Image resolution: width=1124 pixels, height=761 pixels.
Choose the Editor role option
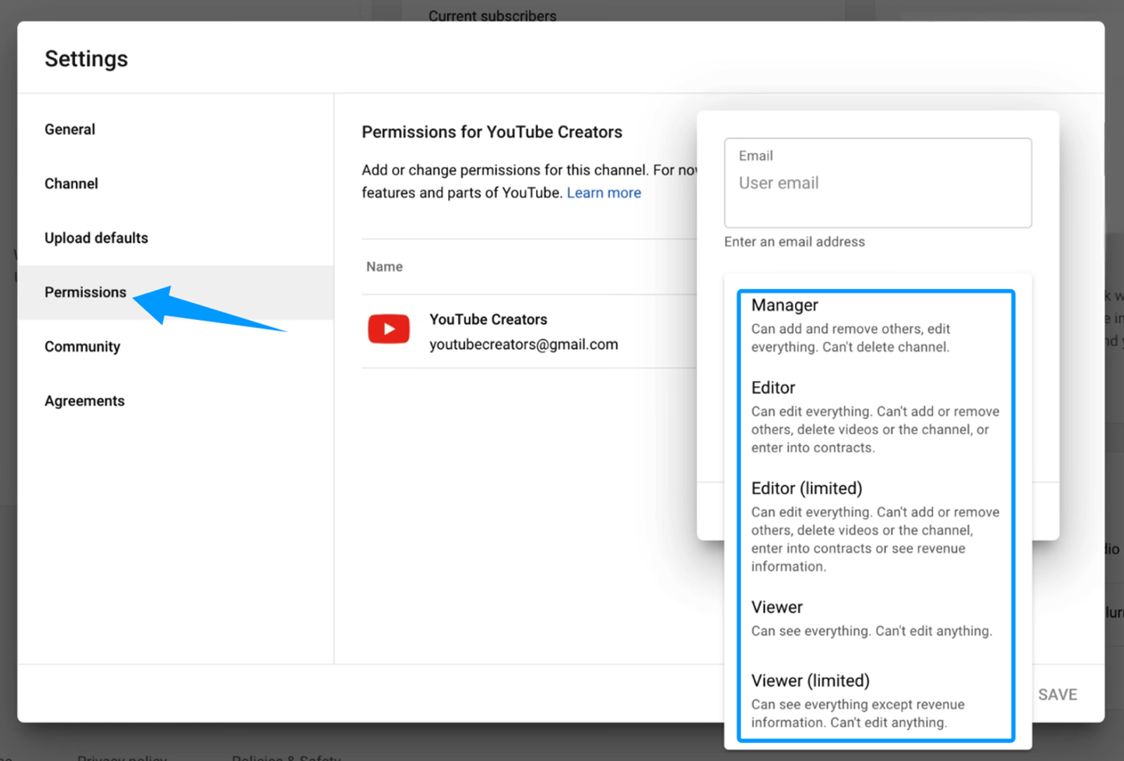tap(875, 417)
